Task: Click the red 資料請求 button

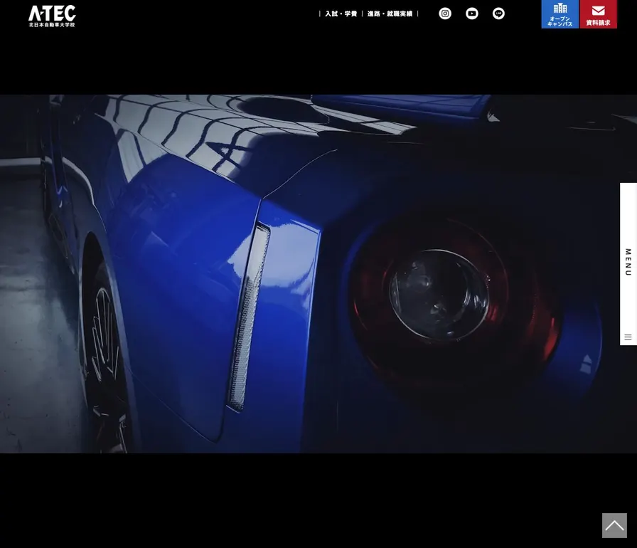Action: (598, 14)
